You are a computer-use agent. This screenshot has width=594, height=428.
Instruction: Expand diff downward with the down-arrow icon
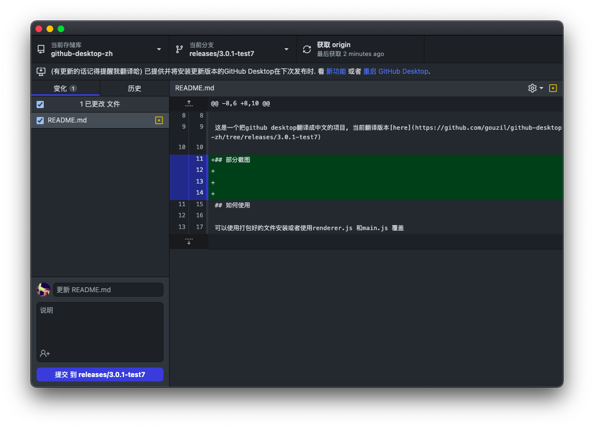pos(189,242)
